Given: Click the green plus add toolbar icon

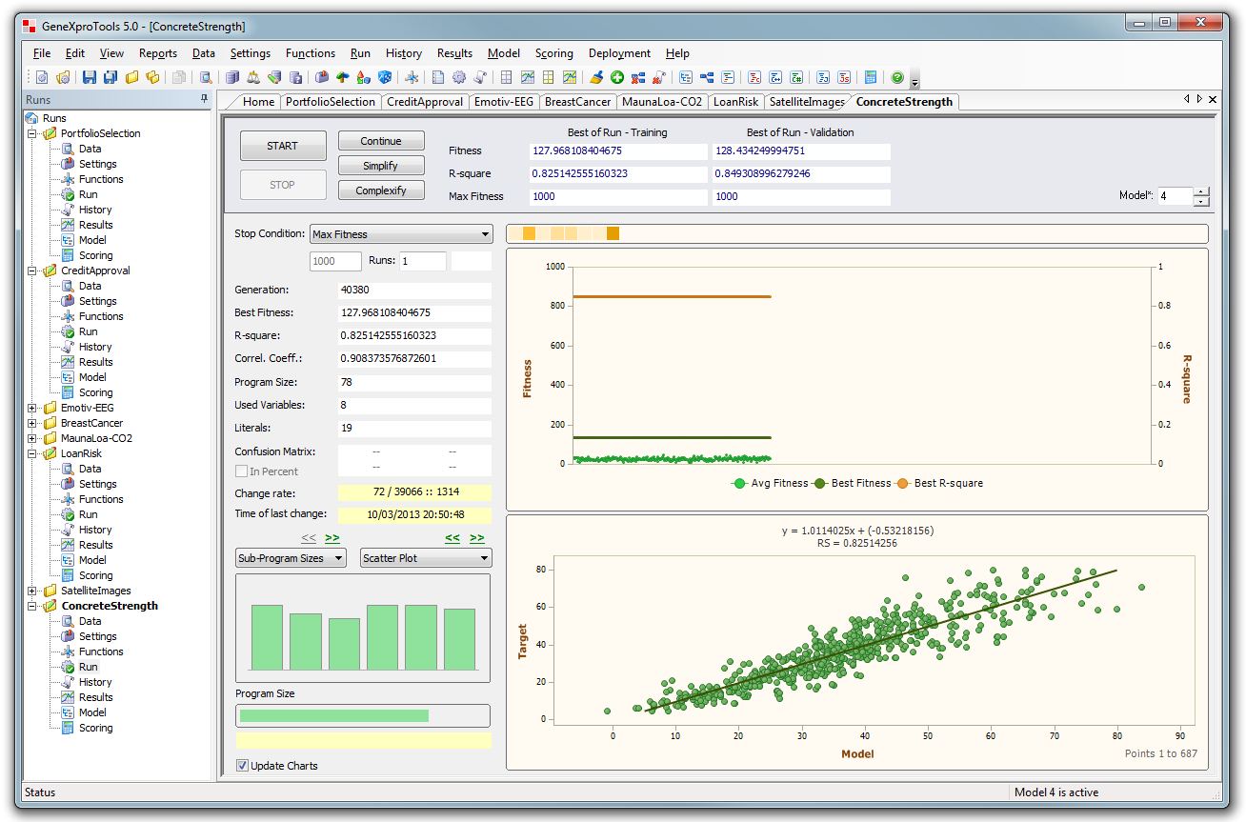Looking at the screenshot, I should (x=617, y=77).
